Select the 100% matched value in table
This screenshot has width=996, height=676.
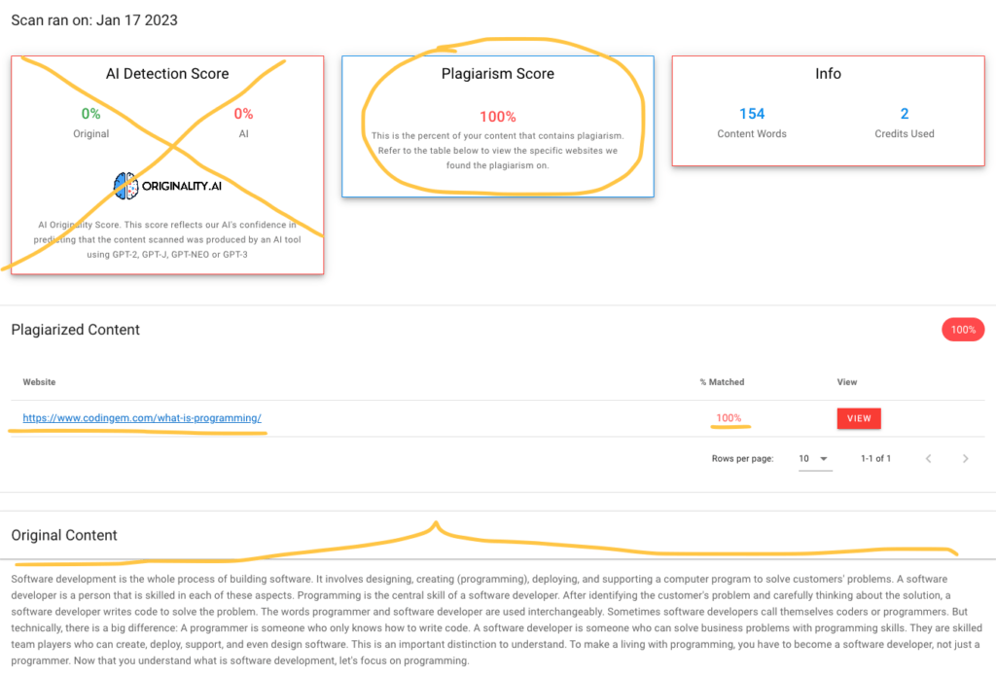click(729, 418)
